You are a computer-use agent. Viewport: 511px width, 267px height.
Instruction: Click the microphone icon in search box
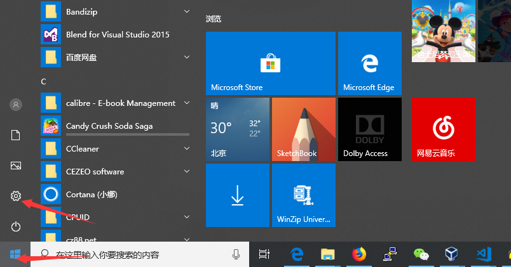pos(236,254)
